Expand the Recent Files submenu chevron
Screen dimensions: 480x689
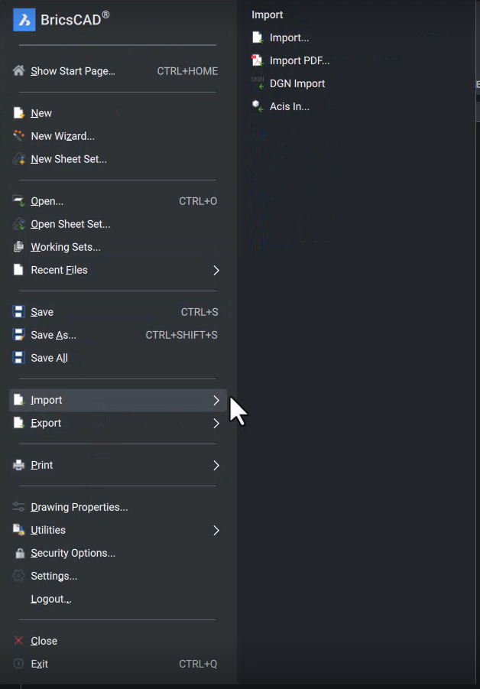[215, 269]
